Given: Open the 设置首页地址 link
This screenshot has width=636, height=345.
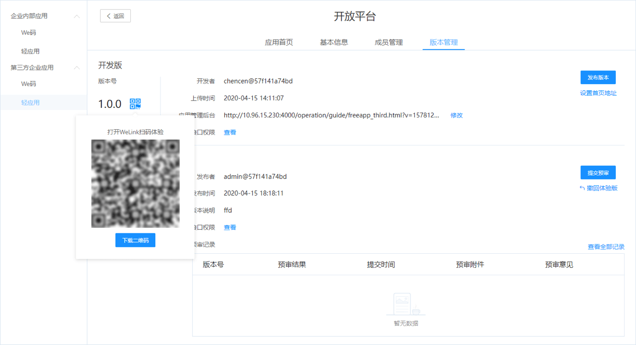Looking at the screenshot, I should pyautogui.click(x=598, y=93).
